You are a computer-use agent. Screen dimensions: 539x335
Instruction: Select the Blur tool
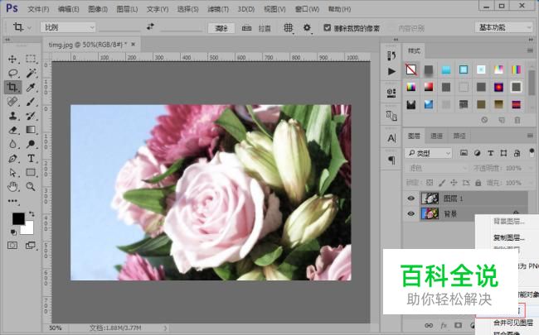coord(12,144)
